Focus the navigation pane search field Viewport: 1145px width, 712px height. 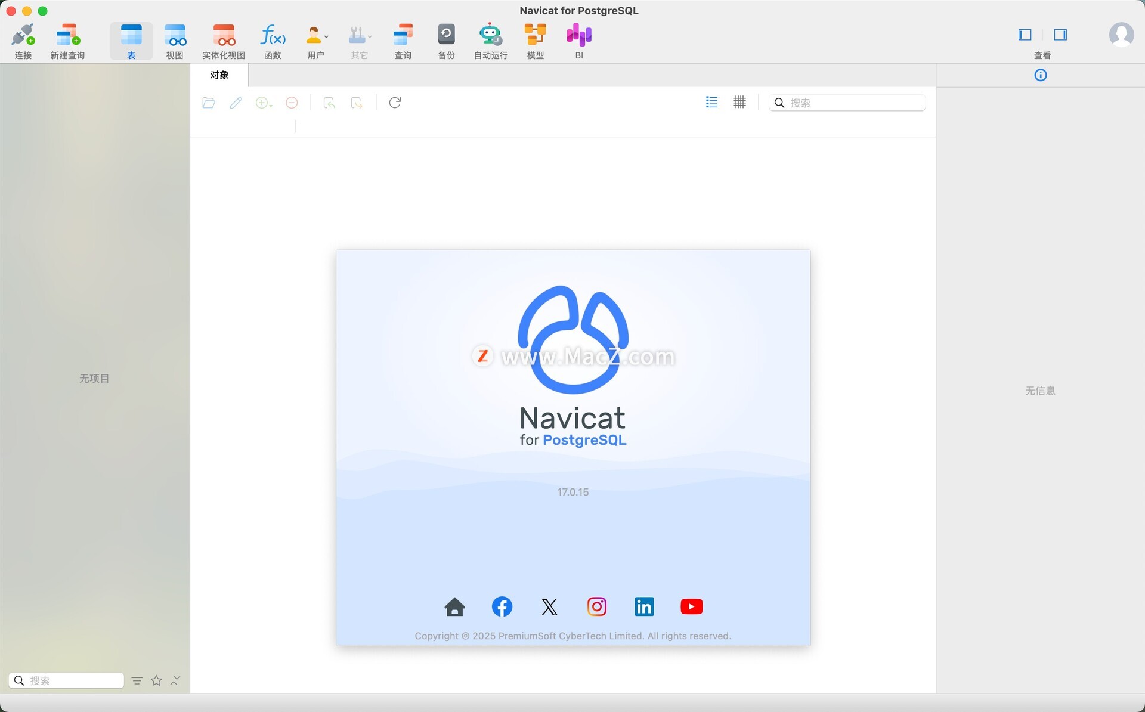pyautogui.click(x=66, y=680)
